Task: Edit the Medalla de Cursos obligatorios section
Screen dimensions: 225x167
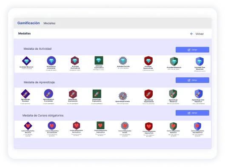Action: tap(192, 113)
